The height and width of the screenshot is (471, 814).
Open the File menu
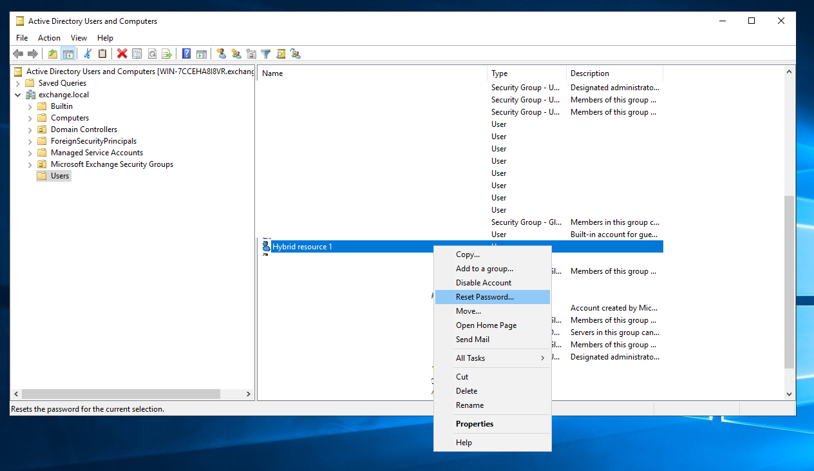tap(22, 38)
